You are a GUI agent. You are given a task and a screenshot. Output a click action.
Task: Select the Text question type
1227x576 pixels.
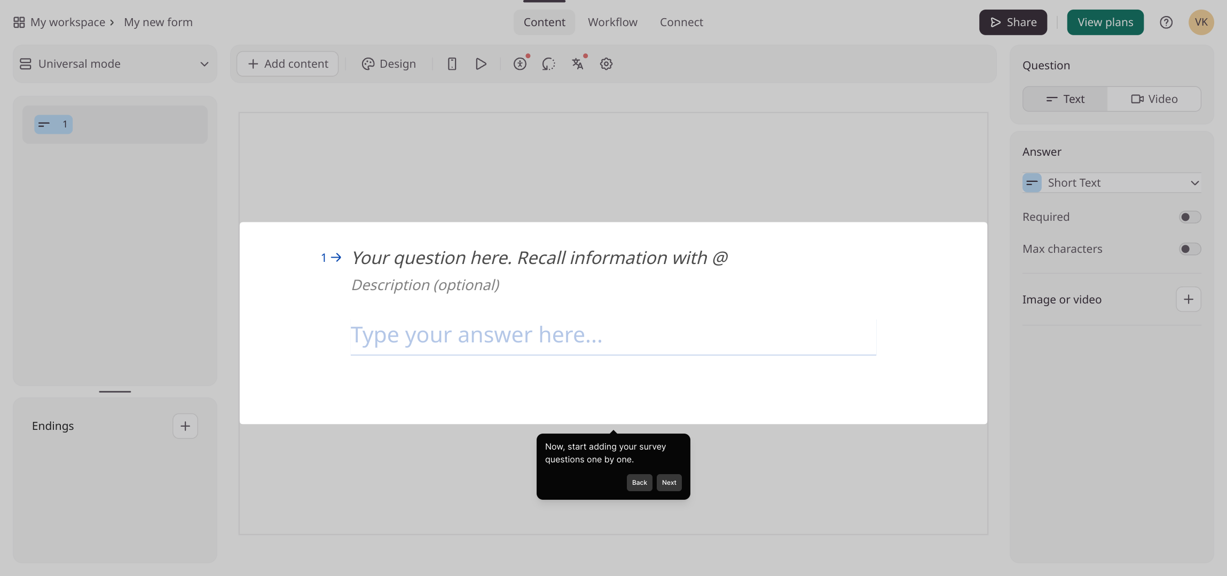click(1065, 99)
